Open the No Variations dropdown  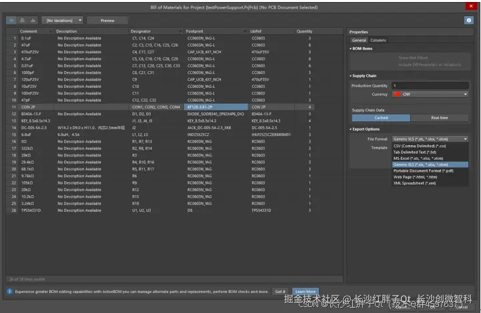(x=62, y=21)
